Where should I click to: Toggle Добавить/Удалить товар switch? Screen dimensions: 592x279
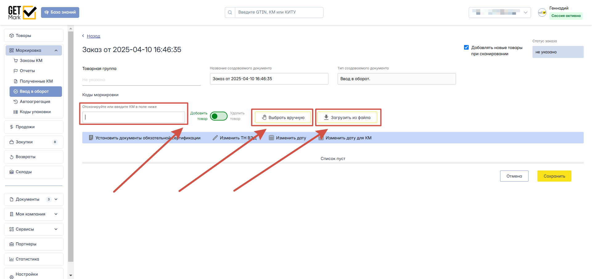(x=219, y=116)
